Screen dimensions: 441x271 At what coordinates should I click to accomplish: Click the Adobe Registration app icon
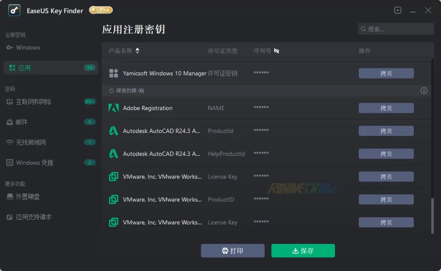(114, 108)
